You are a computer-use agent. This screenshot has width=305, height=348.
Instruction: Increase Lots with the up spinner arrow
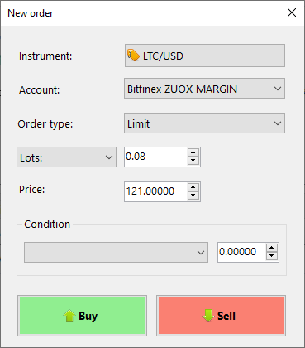[x=193, y=152]
